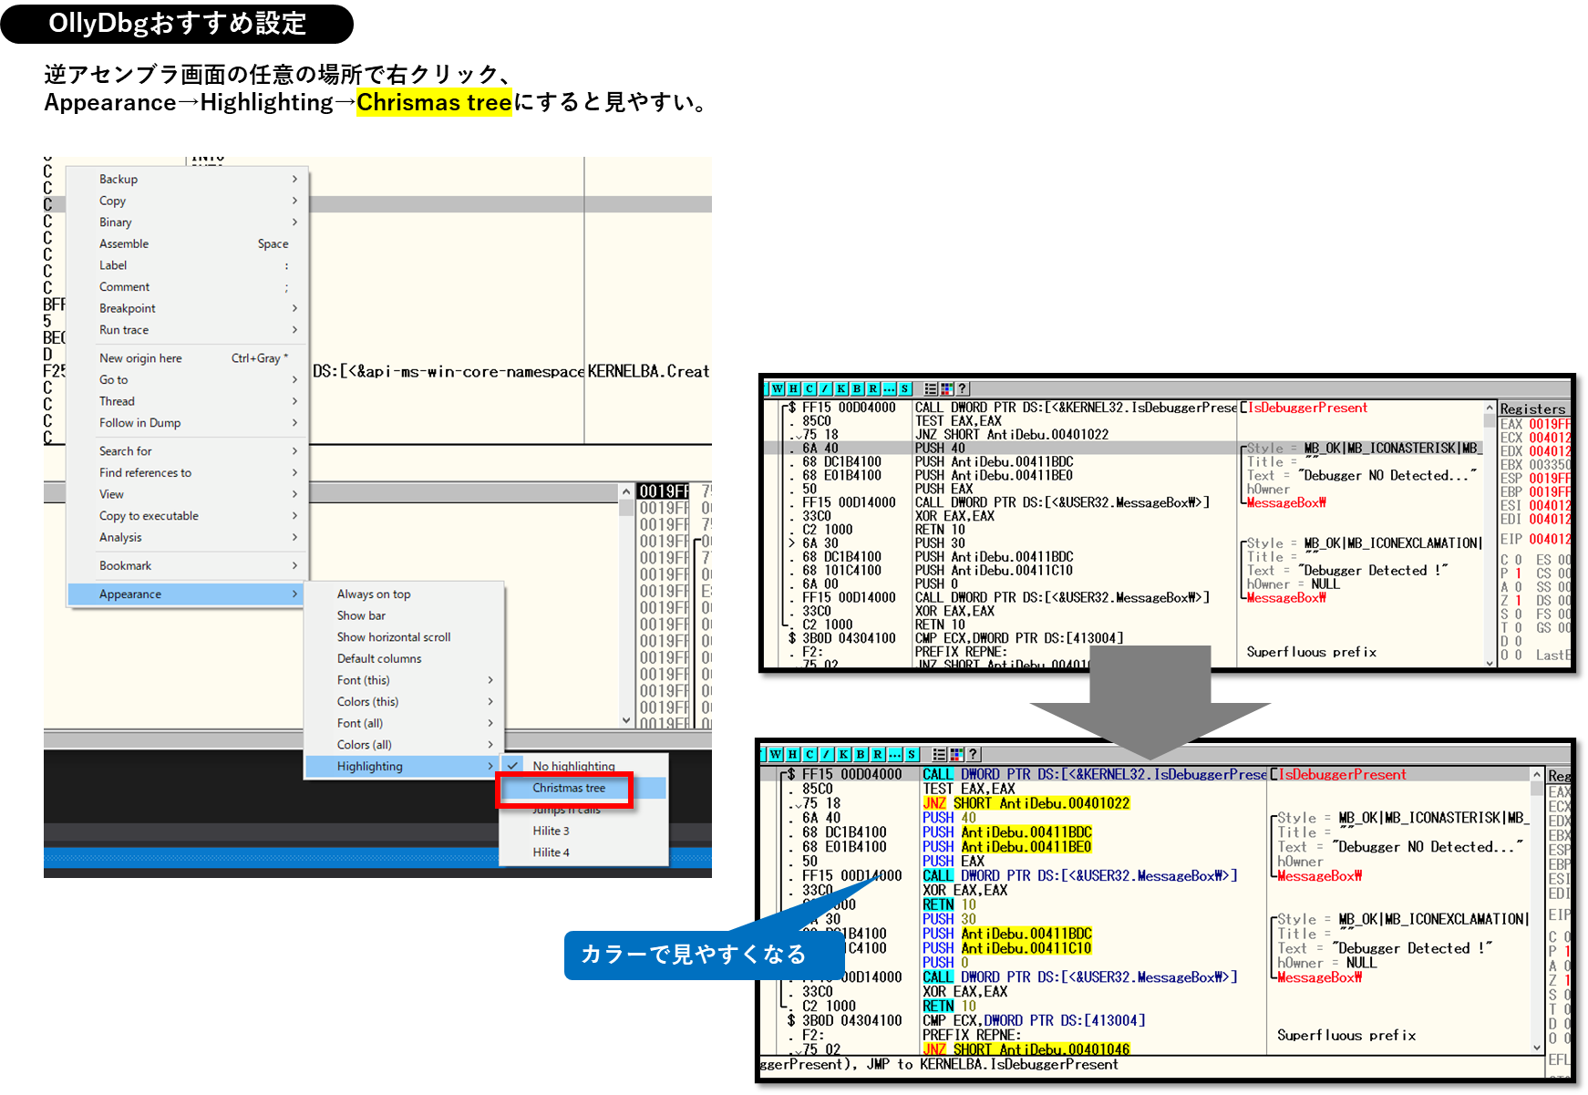Open debugging options list icon in upper toolbar

(x=931, y=388)
